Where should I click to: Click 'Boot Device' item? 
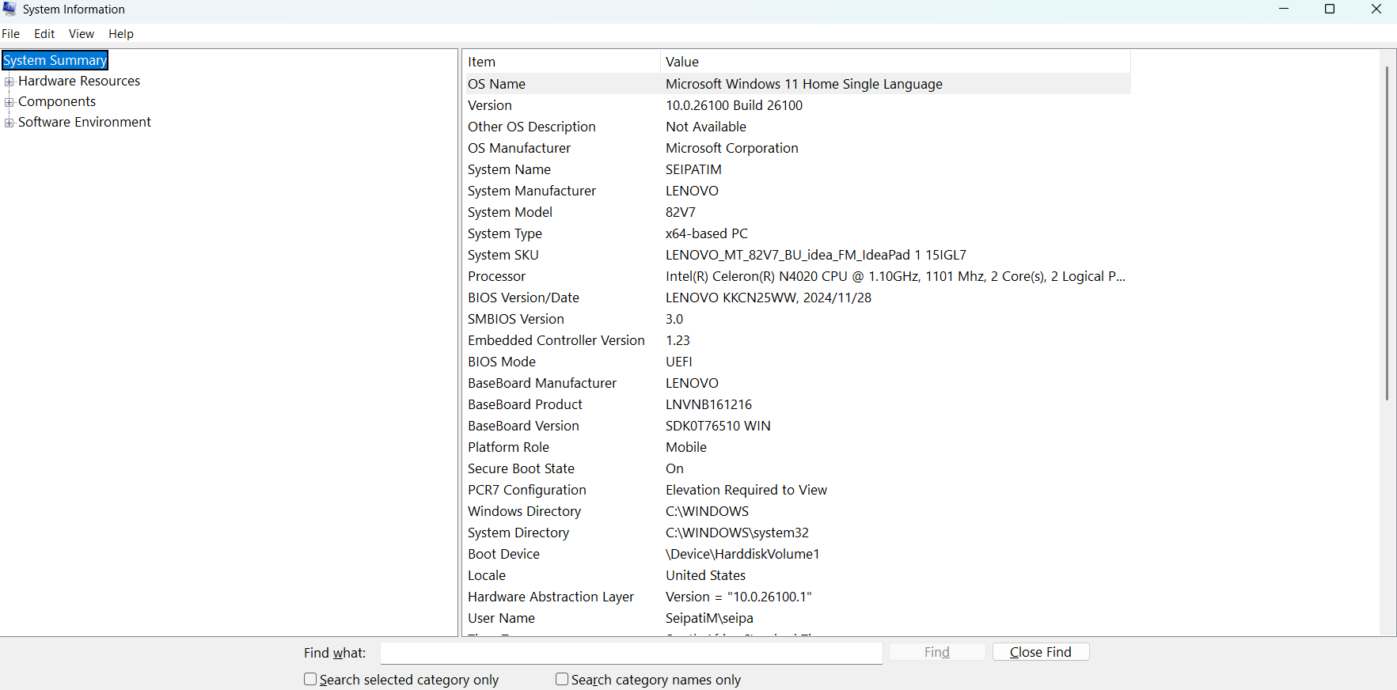point(503,554)
